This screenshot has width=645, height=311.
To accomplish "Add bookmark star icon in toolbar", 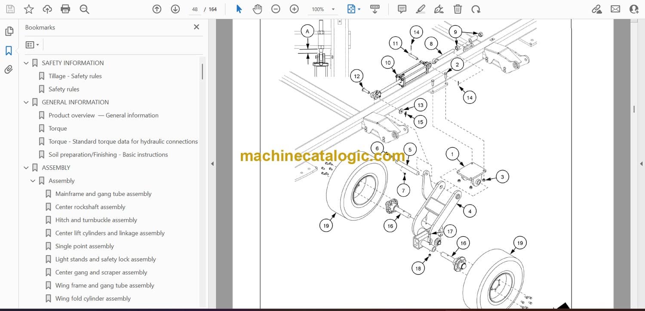I will 28,9.
